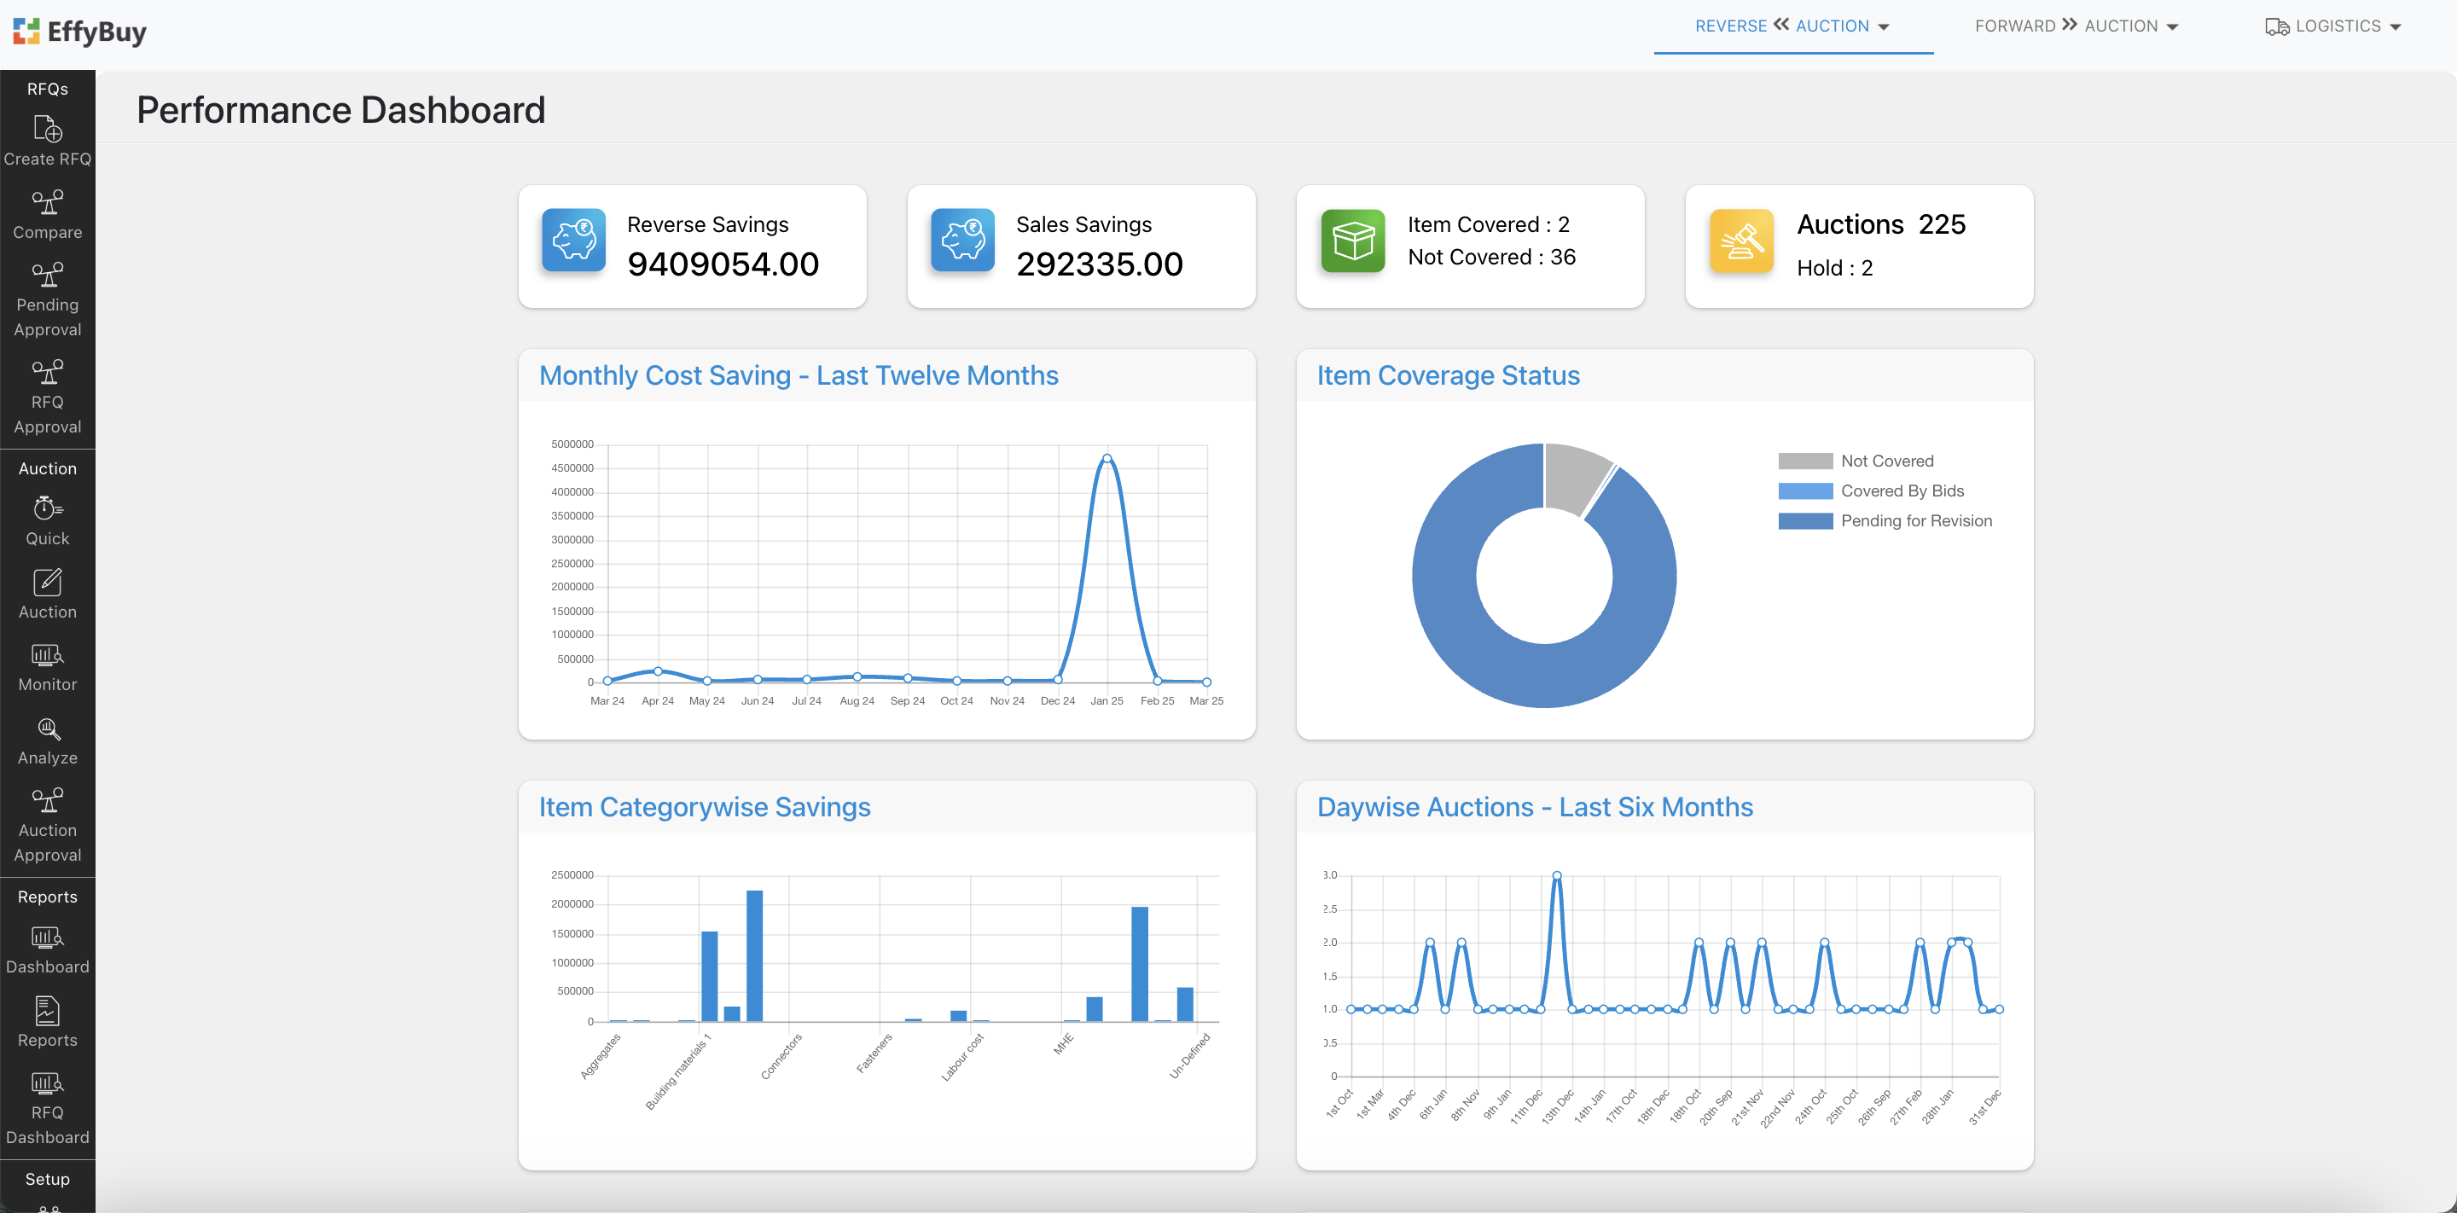Open the Logistics dropdown menu
The image size is (2457, 1213).
(2333, 26)
